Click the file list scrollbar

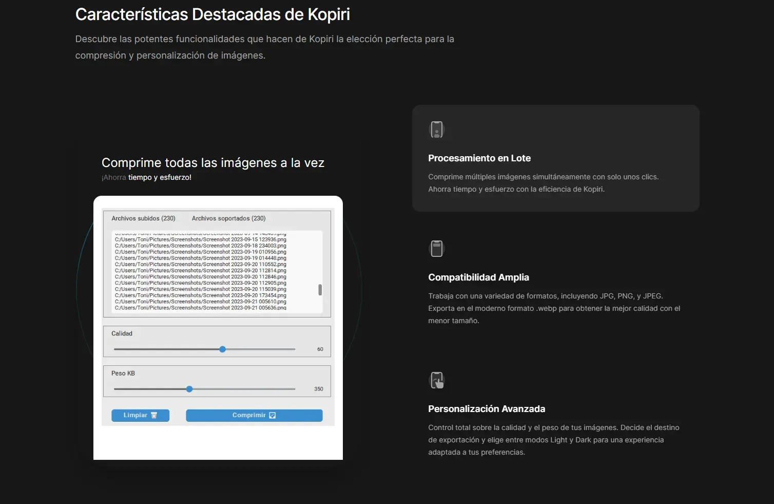(x=320, y=289)
